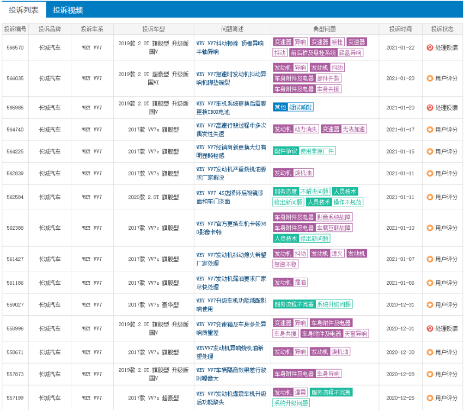Image resolution: width=464 pixels, height=410 pixels.
Task: Open complaint WEY VV7抖动顿挫 顶棚异响
Action: pyautogui.click(x=230, y=47)
